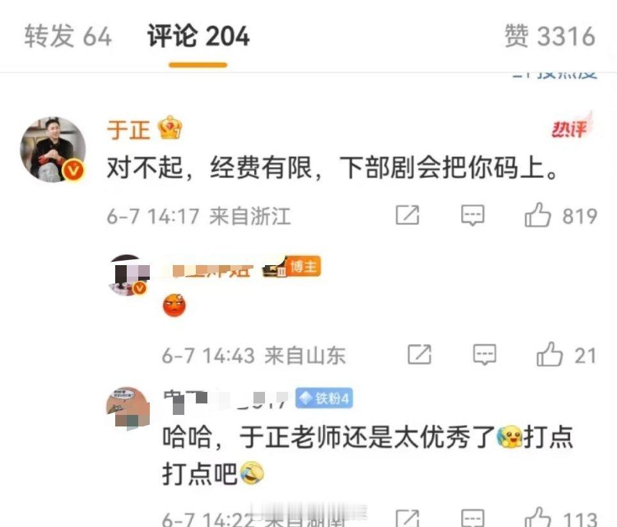Click the crown membership badge beside 于正

tap(170, 127)
